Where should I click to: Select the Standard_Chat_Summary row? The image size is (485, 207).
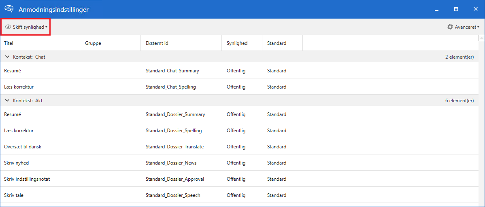(172, 71)
